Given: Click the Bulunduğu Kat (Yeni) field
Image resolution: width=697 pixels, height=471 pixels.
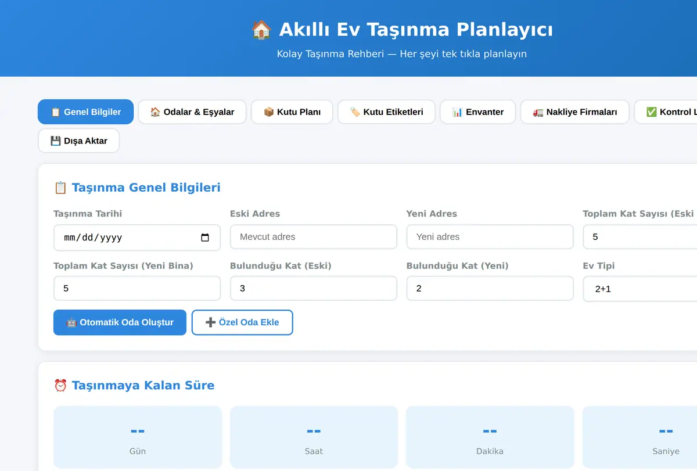Looking at the screenshot, I should [x=490, y=288].
